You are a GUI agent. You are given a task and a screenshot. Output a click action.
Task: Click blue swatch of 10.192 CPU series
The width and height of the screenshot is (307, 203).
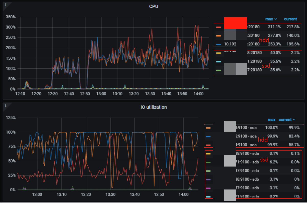[x=218, y=44]
